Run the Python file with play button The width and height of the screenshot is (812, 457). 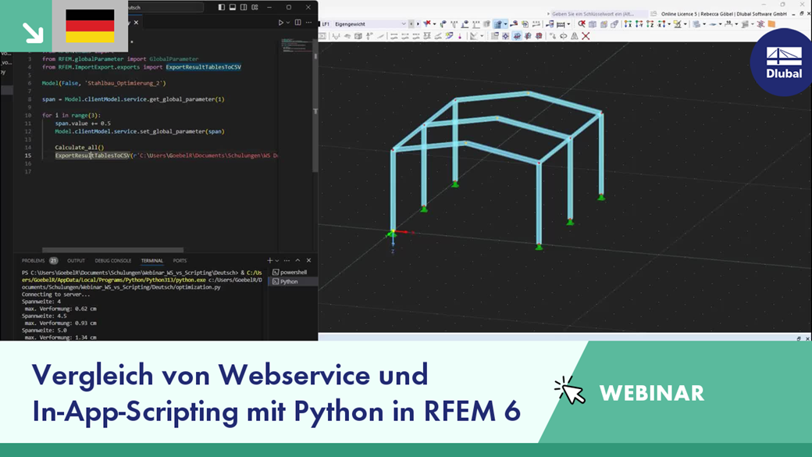pyautogui.click(x=280, y=23)
